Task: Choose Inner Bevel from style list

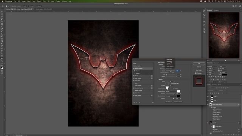Action: (169, 61)
